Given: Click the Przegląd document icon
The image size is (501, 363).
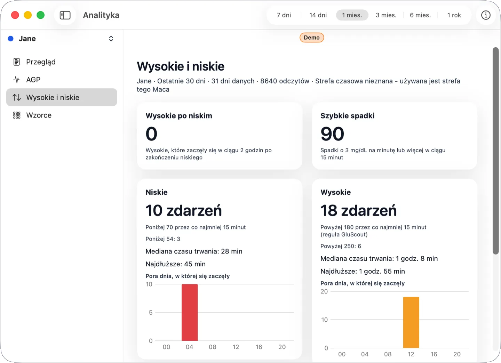Looking at the screenshot, I should [16, 62].
